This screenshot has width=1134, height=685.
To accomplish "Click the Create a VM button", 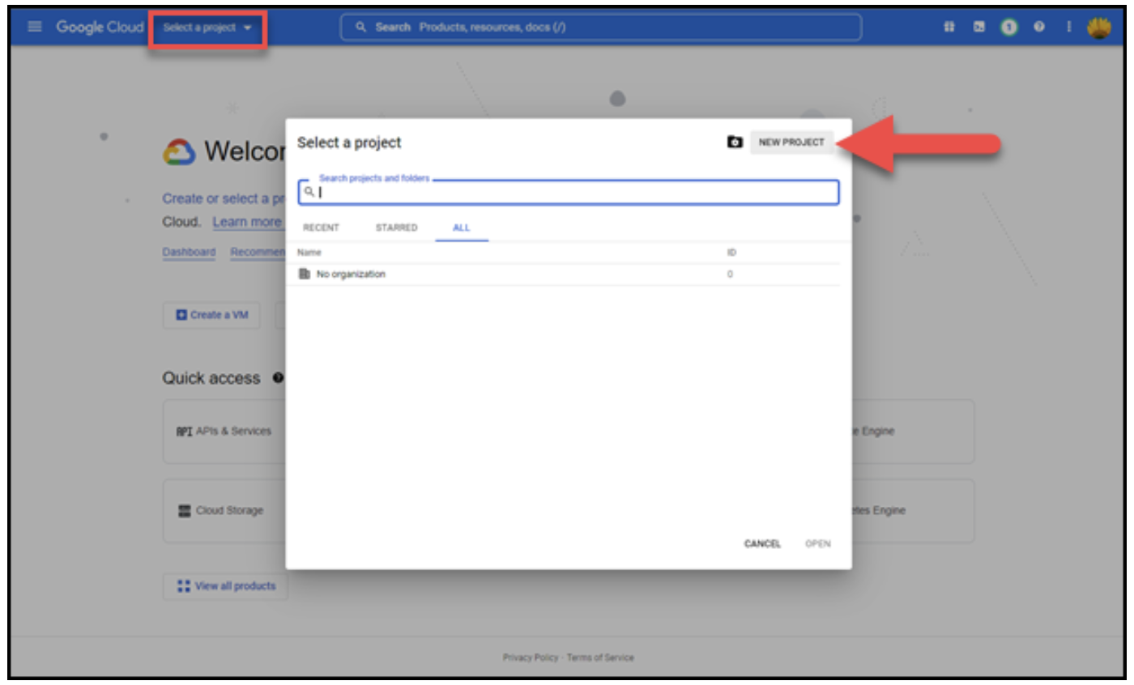I will 211,315.
